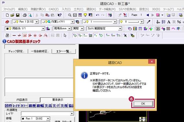Click OK in the 建設CAD dialog
184x122 pixels.
143,104
